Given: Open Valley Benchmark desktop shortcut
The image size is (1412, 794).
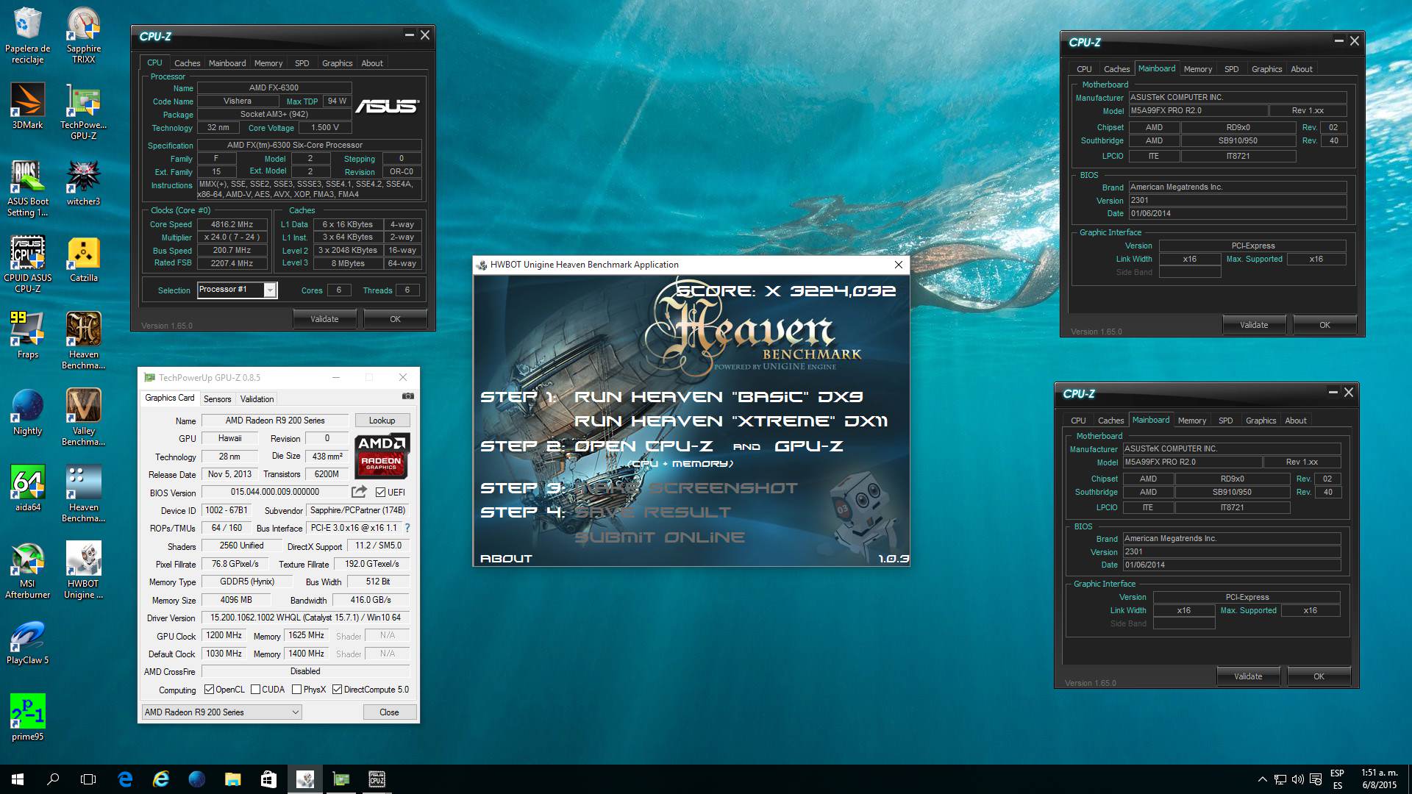Looking at the screenshot, I should (x=83, y=417).
